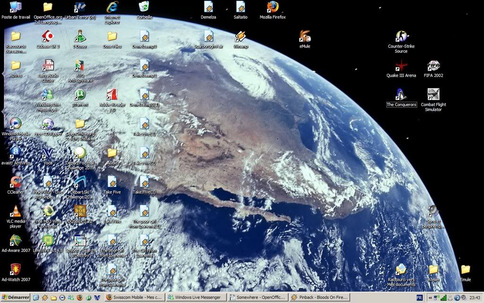Click the Counter-Strike Source shortcut

[401, 37]
